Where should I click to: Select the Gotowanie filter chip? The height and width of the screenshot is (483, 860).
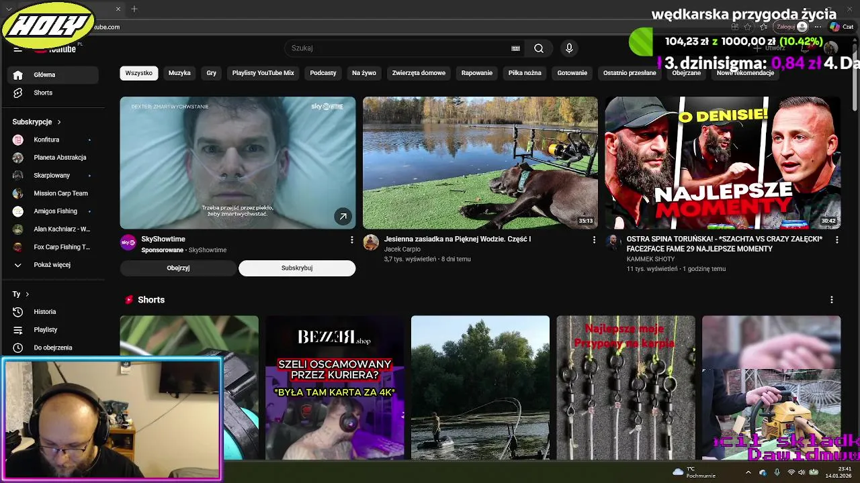point(572,73)
